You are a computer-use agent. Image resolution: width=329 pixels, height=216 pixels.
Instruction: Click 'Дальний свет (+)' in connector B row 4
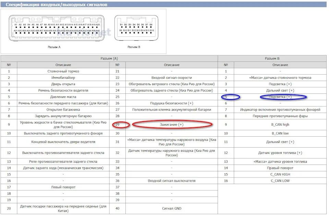click(x=280, y=90)
